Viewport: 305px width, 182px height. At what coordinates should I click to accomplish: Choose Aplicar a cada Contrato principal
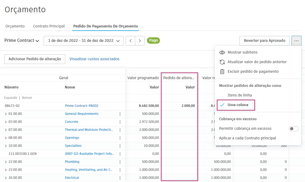click(248, 138)
